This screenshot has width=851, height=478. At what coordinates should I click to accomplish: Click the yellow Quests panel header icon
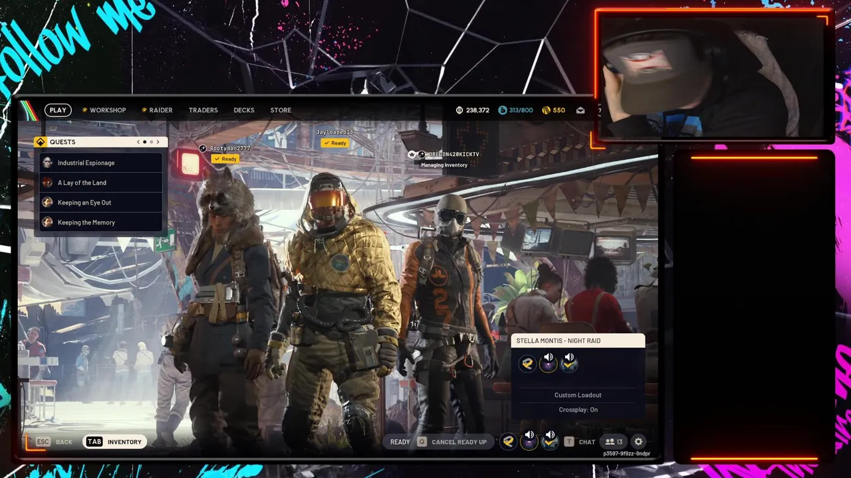click(40, 142)
